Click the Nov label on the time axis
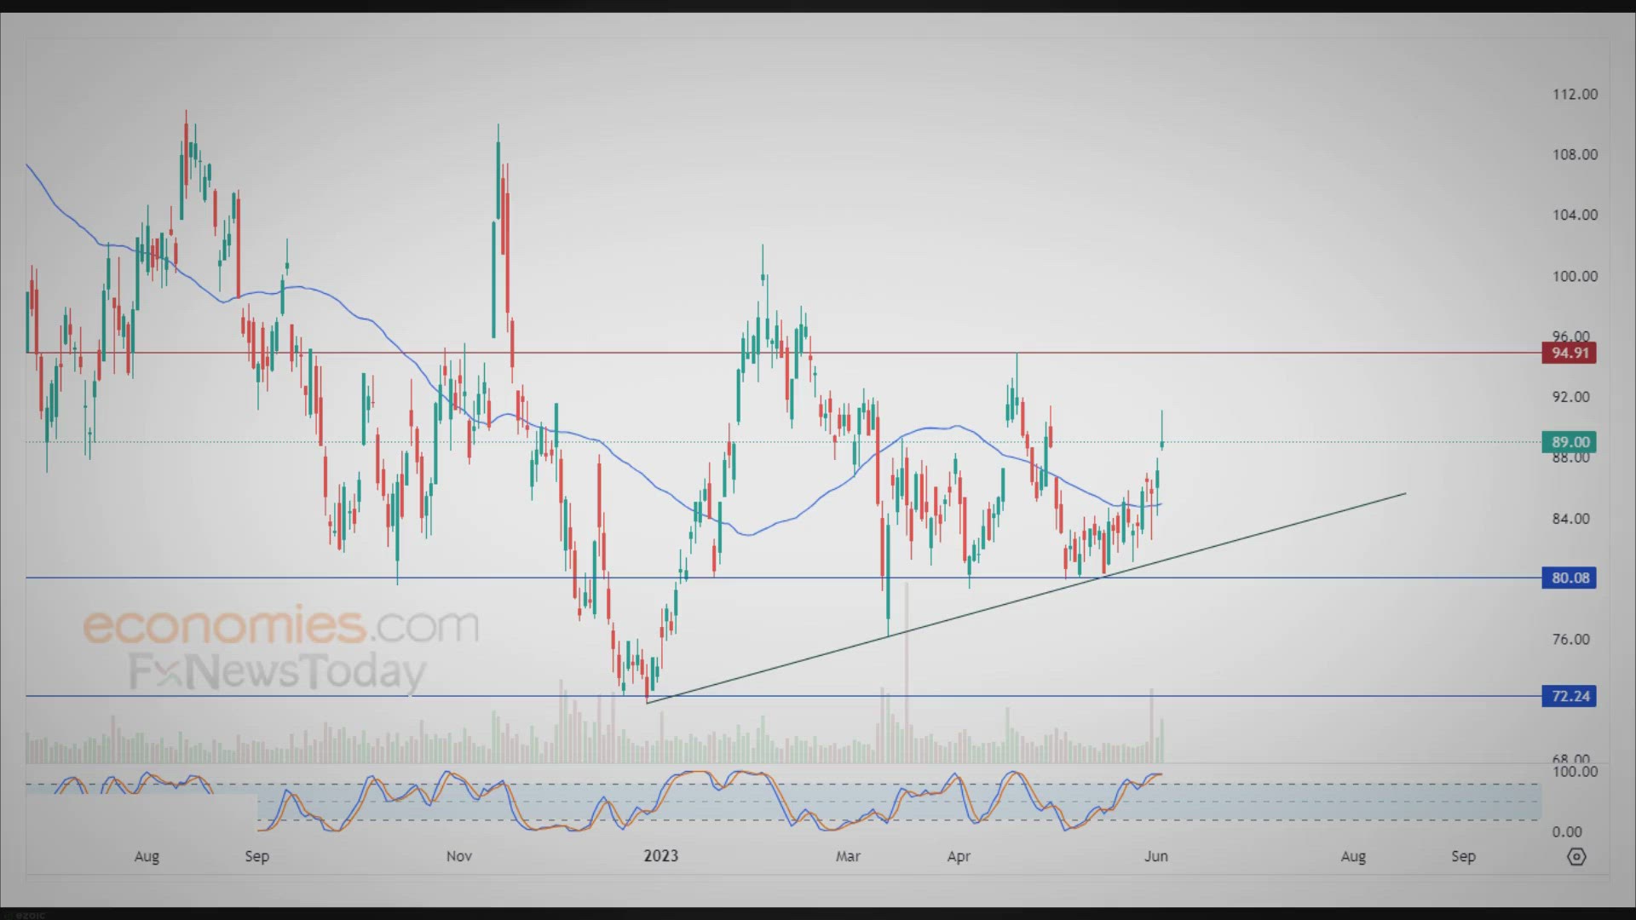1636x920 pixels. (x=459, y=856)
